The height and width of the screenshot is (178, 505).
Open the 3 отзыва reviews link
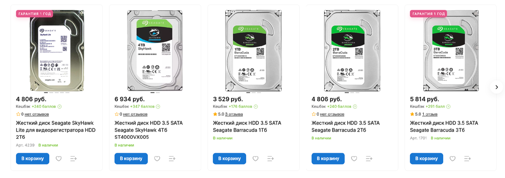click(x=234, y=114)
